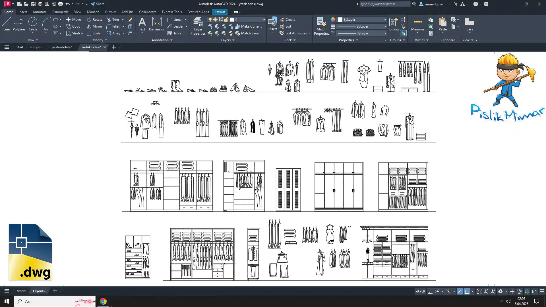Click the Make Current layer button
This screenshot has width=546, height=307.
[x=248, y=26]
